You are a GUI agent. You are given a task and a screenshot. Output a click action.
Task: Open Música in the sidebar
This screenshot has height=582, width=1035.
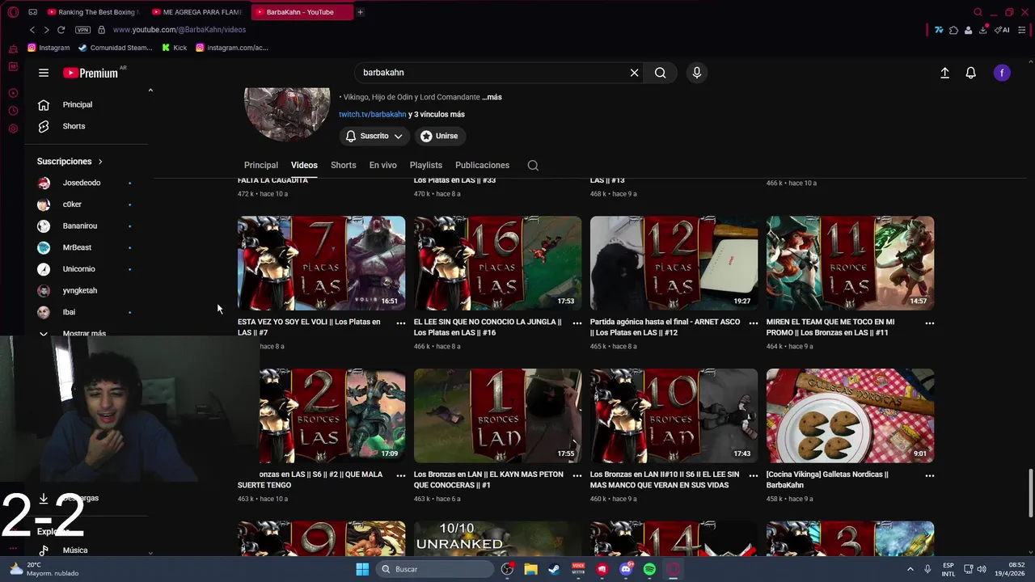click(75, 550)
